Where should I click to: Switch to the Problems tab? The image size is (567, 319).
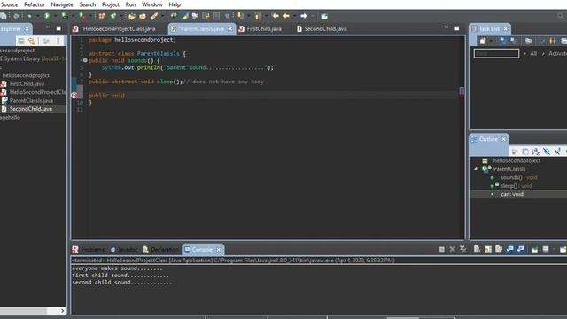[89, 250]
